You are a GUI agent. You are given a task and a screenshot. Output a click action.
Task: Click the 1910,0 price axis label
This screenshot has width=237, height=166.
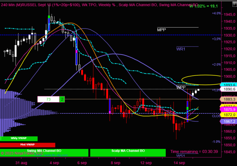pos(229,63)
